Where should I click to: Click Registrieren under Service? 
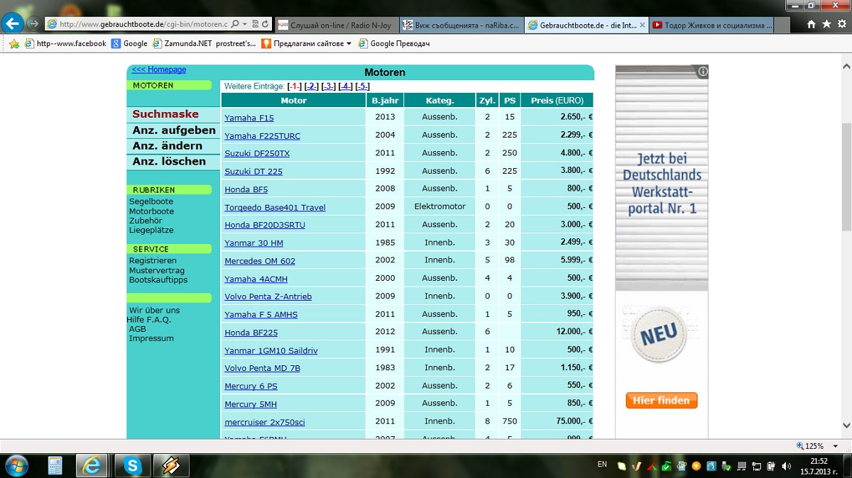coord(153,261)
